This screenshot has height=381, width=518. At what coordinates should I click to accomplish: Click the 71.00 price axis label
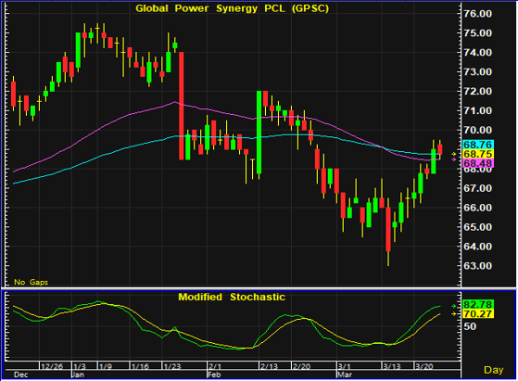pyautogui.click(x=478, y=111)
